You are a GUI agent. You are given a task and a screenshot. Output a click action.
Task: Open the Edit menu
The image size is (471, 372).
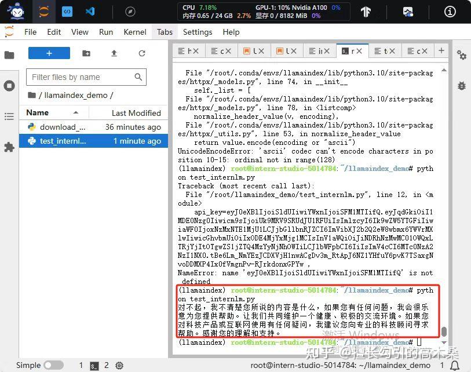pos(54,32)
